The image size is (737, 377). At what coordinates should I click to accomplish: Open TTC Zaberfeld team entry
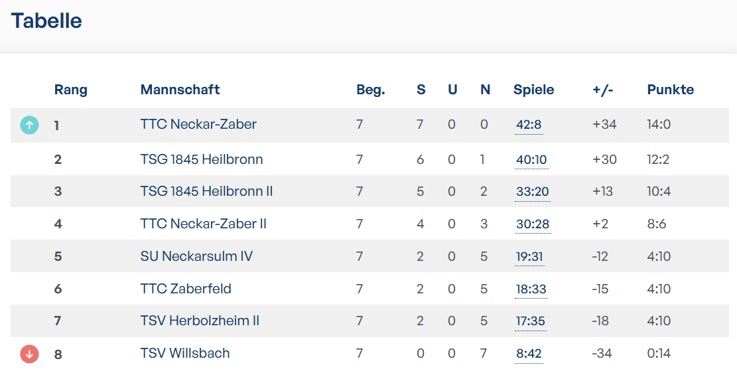coord(186,289)
